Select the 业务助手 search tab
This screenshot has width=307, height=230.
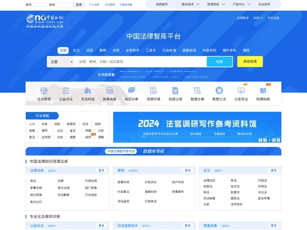[x=133, y=50]
